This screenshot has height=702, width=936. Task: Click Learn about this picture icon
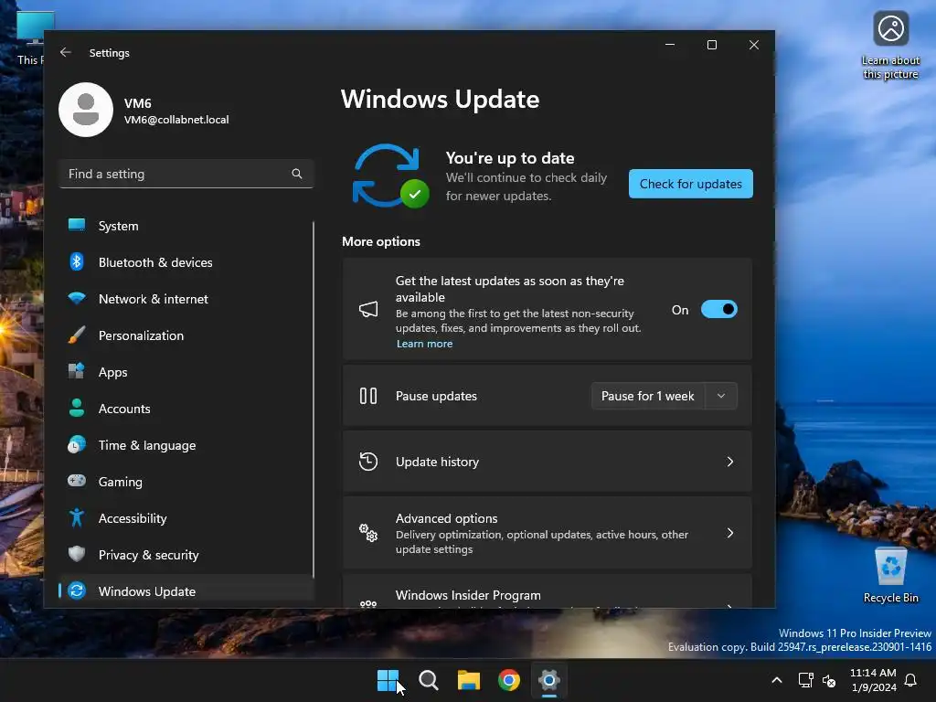coord(890,28)
